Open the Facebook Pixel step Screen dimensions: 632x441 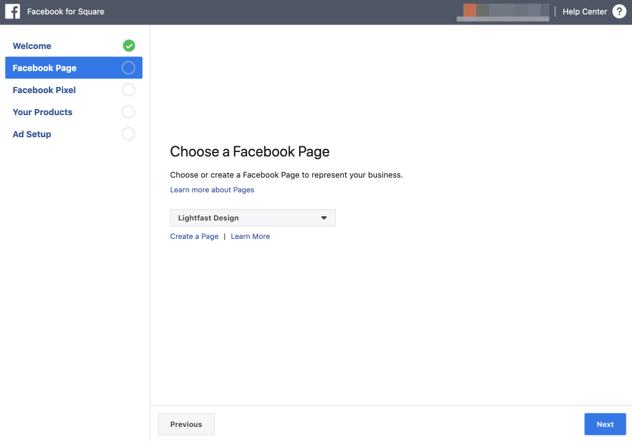tap(44, 90)
